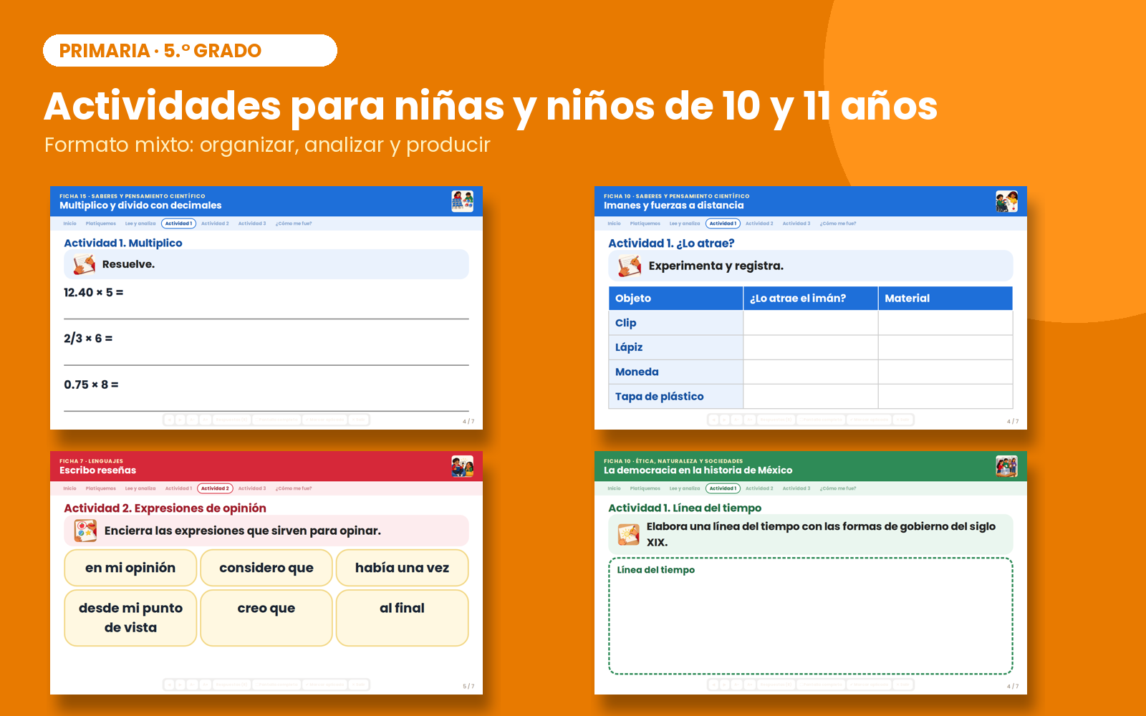Click the '¿Lo atrae el imán?' cell for Clip
This screenshot has width=1146, height=716.
811,323
